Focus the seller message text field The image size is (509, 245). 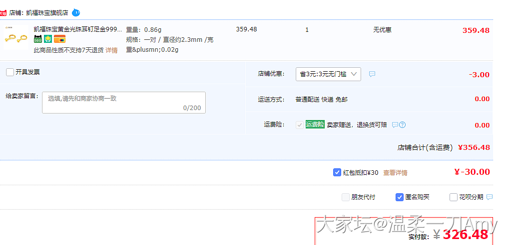click(124, 102)
